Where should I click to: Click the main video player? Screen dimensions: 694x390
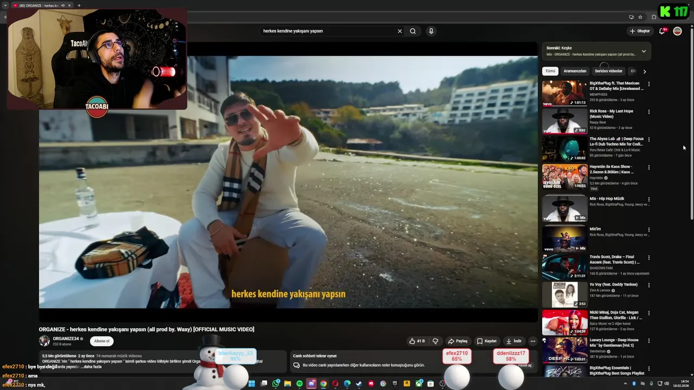(288, 182)
